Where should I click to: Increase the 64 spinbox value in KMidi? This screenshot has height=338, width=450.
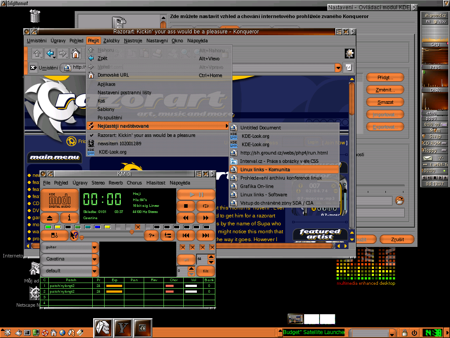(211, 257)
